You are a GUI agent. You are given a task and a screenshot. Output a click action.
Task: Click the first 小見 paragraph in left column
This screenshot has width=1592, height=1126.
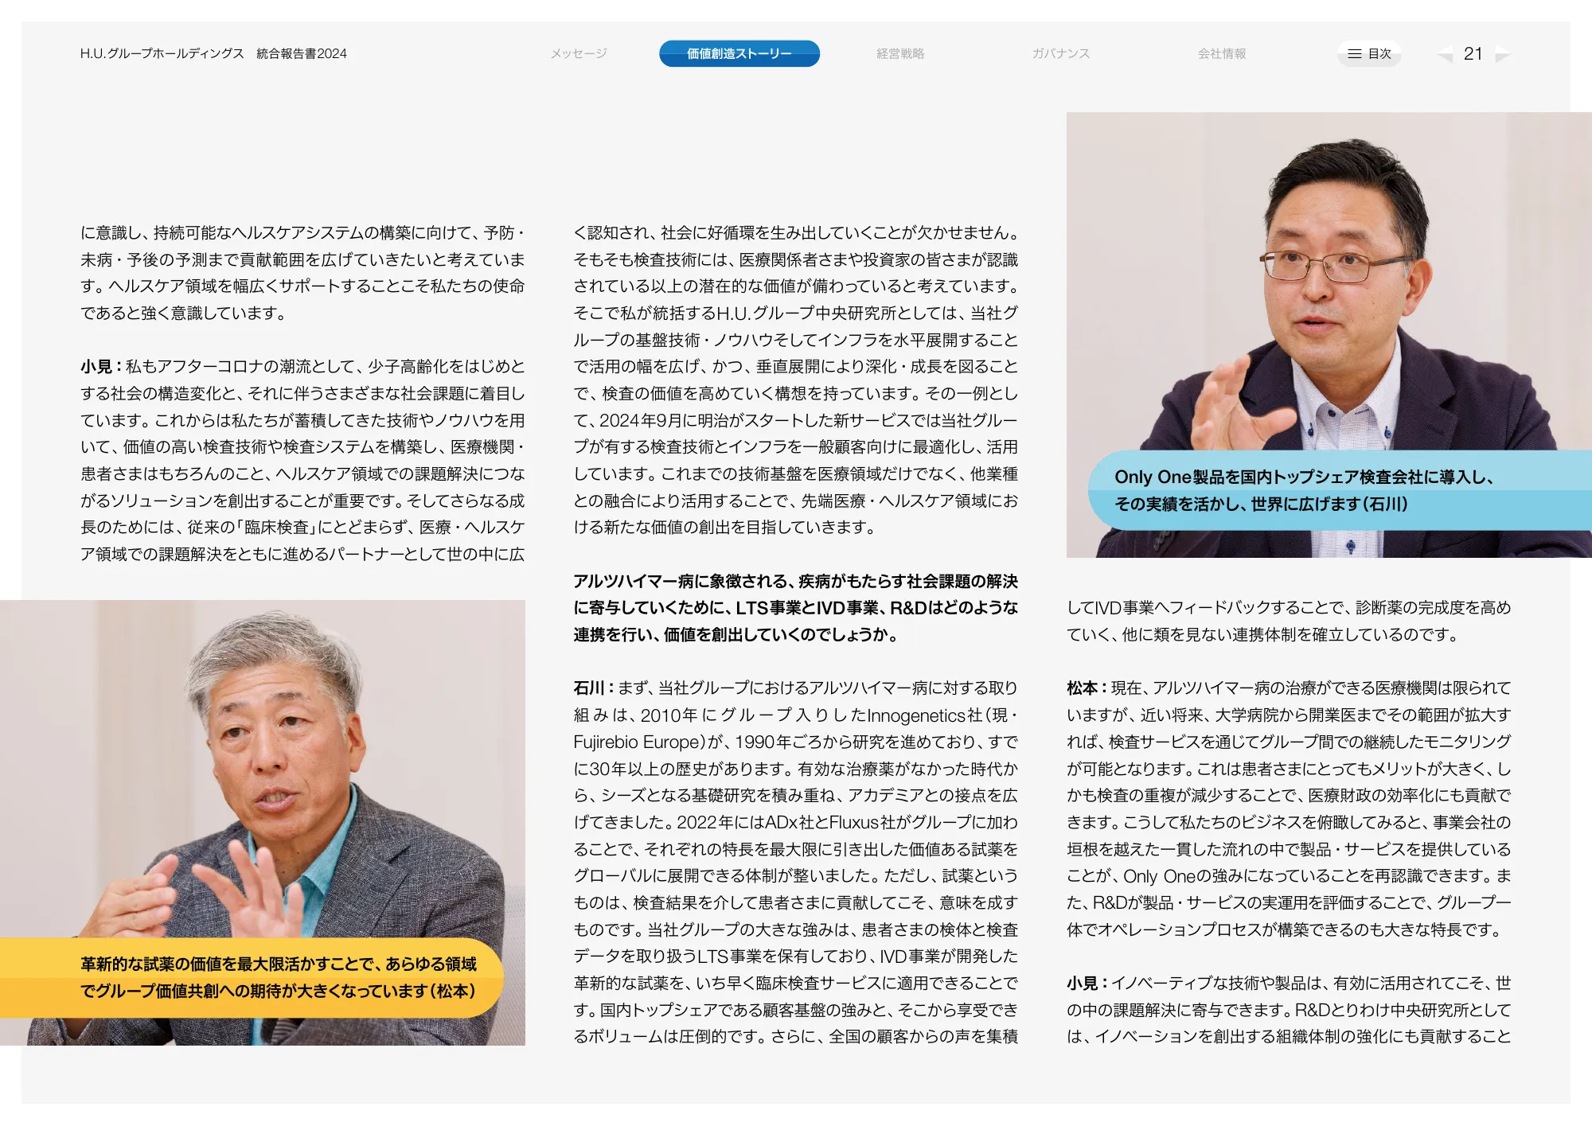coord(96,367)
